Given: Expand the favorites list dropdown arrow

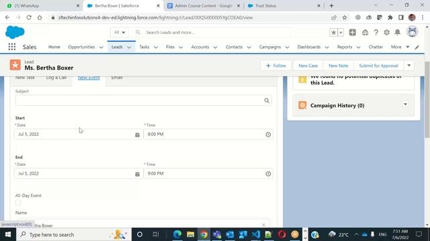Looking at the screenshot, I should pos(341,32).
